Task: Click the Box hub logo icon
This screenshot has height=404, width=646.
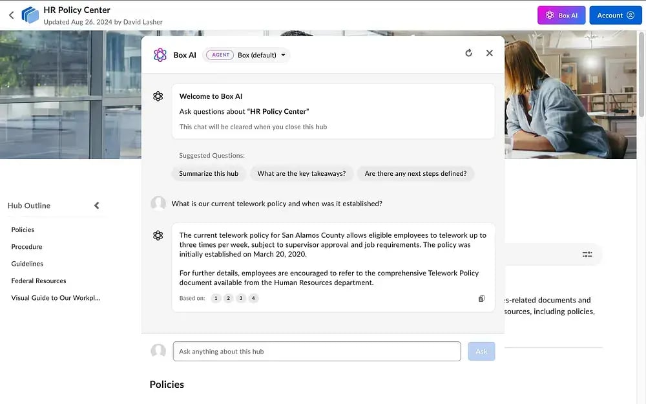Action: point(30,16)
